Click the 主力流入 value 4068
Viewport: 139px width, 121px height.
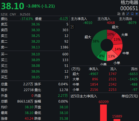pyautogui.click(x=111, y=23)
